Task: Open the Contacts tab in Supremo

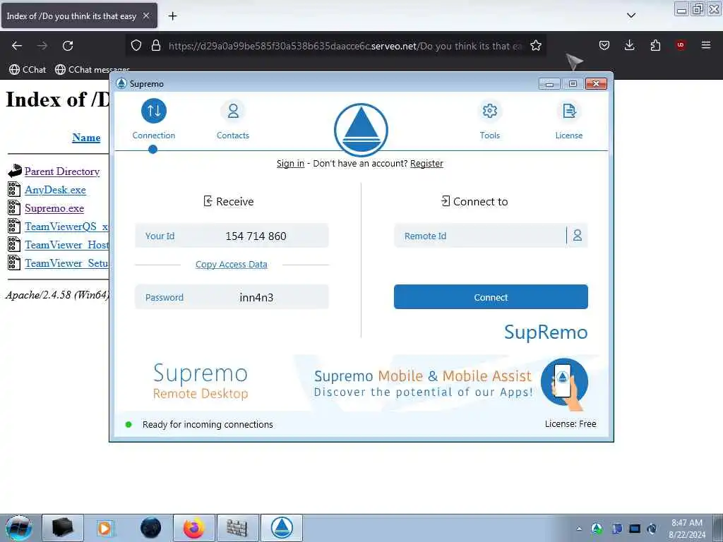Action: click(233, 119)
